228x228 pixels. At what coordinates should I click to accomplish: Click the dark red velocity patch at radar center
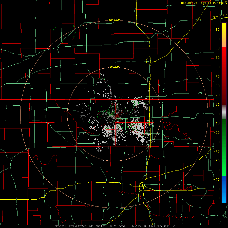click(117, 116)
